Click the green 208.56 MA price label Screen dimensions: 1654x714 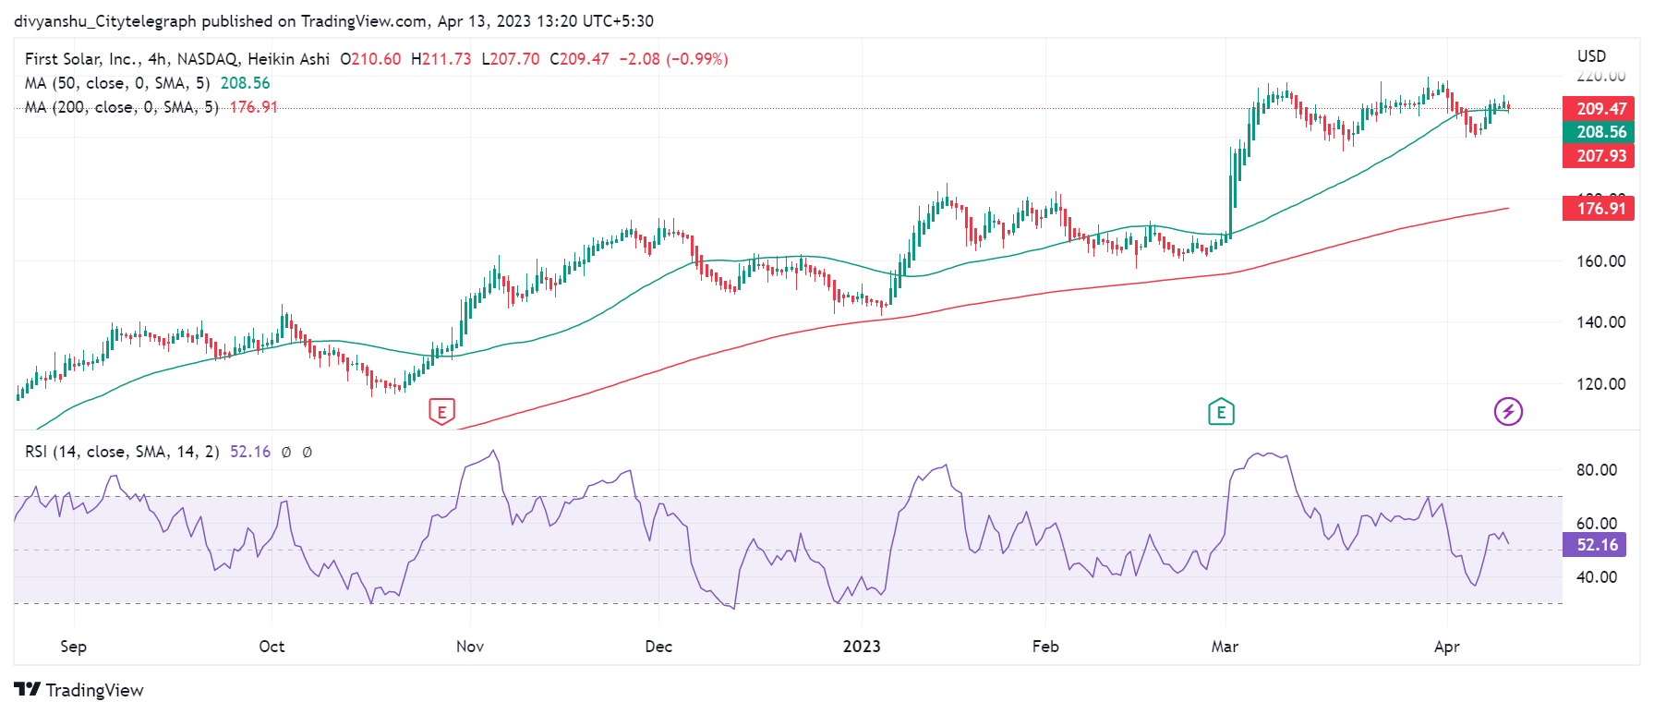coord(1600,132)
